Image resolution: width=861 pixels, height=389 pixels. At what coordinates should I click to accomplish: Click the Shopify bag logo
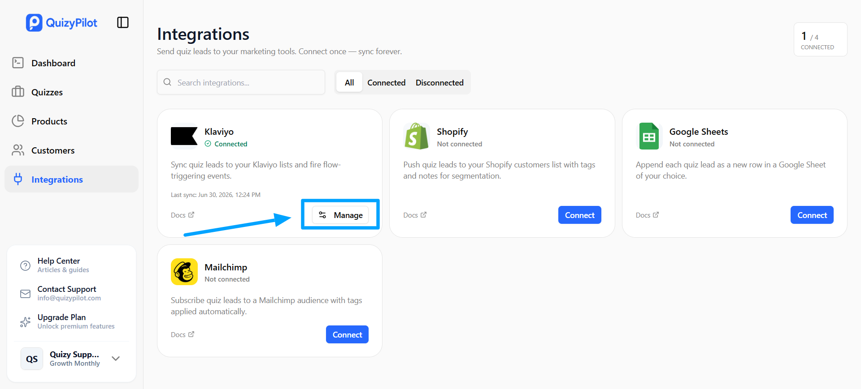[x=417, y=136]
